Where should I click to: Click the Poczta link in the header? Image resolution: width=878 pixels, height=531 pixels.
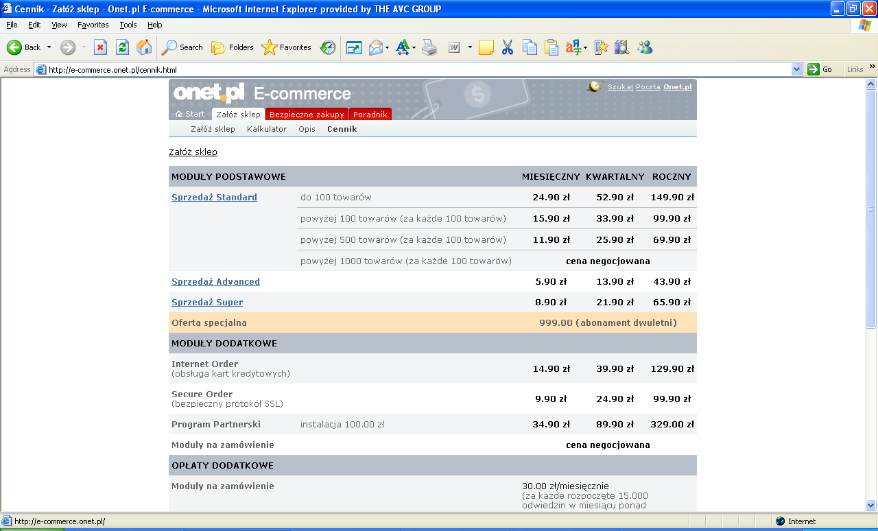(648, 87)
